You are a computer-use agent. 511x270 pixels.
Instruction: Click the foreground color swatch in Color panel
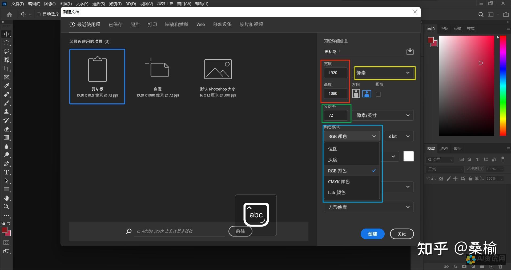click(x=431, y=40)
